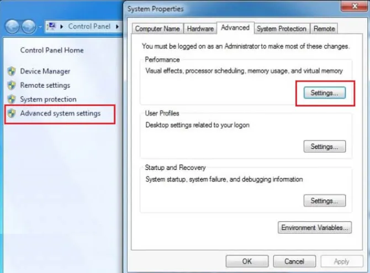Viewport: 370px width, 273px height.
Task: Open Startup and Recovery Settings button
Action: pyautogui.click(x=325, y=201)
